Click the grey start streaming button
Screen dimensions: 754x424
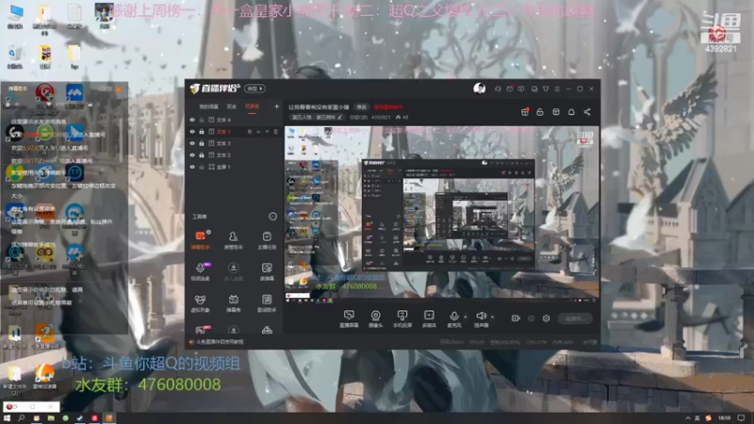[x=576, y=318]
